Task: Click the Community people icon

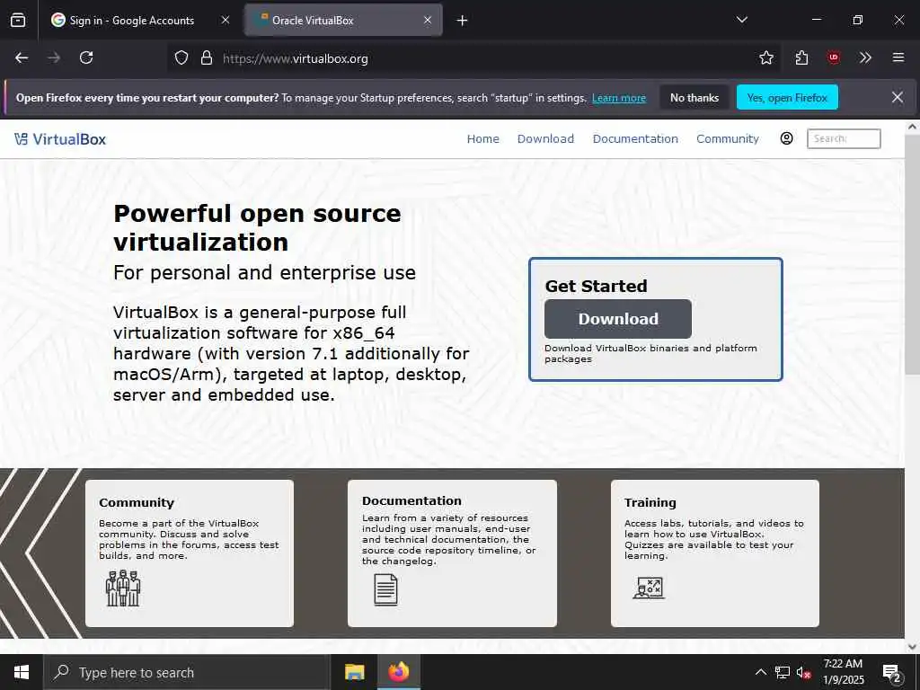Action: 123,588
